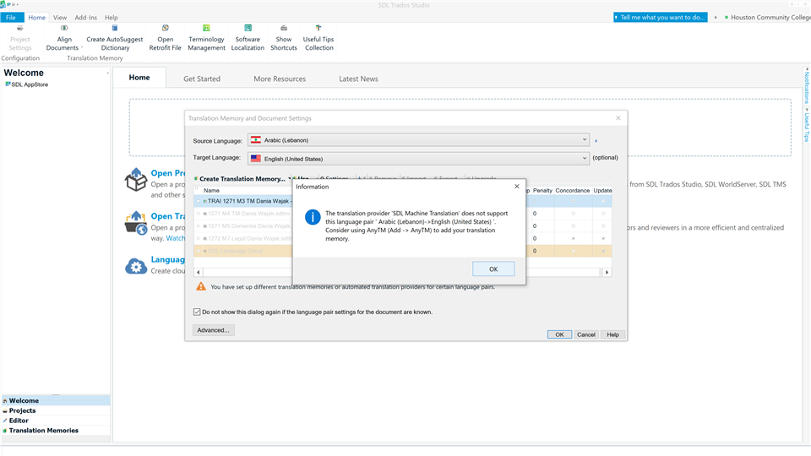Open the Useful Tips side panel
Viewport: 811px width, 456px height.
[806, 125]
